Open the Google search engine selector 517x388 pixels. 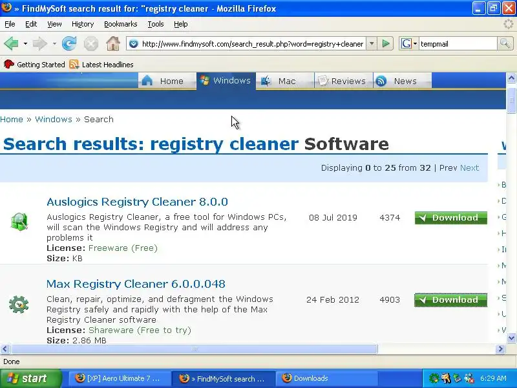(x=408, y=43)
